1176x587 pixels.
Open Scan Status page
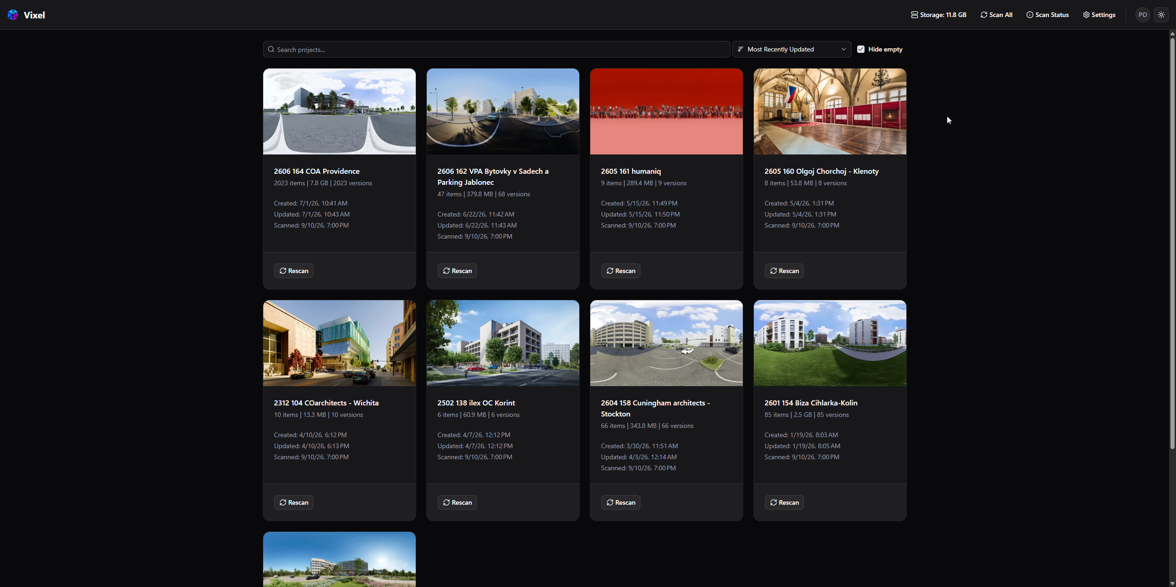point(1047,15)
